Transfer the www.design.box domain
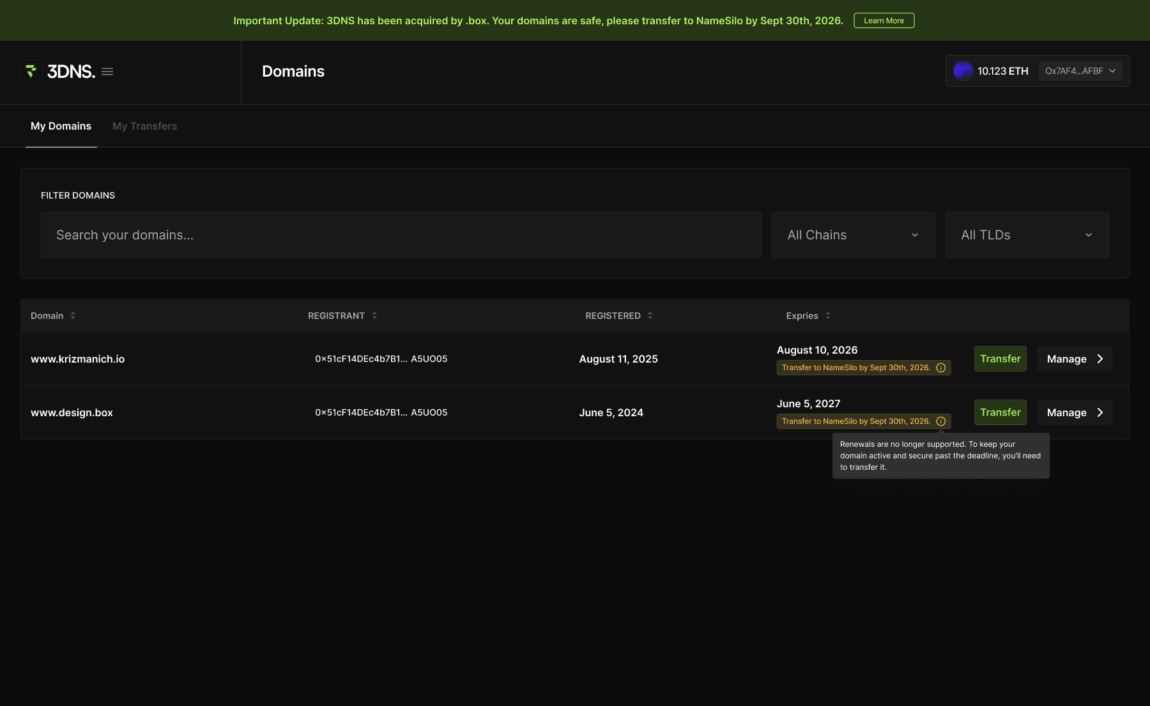Screen dimensions: 1150x706 point(1000,412)
